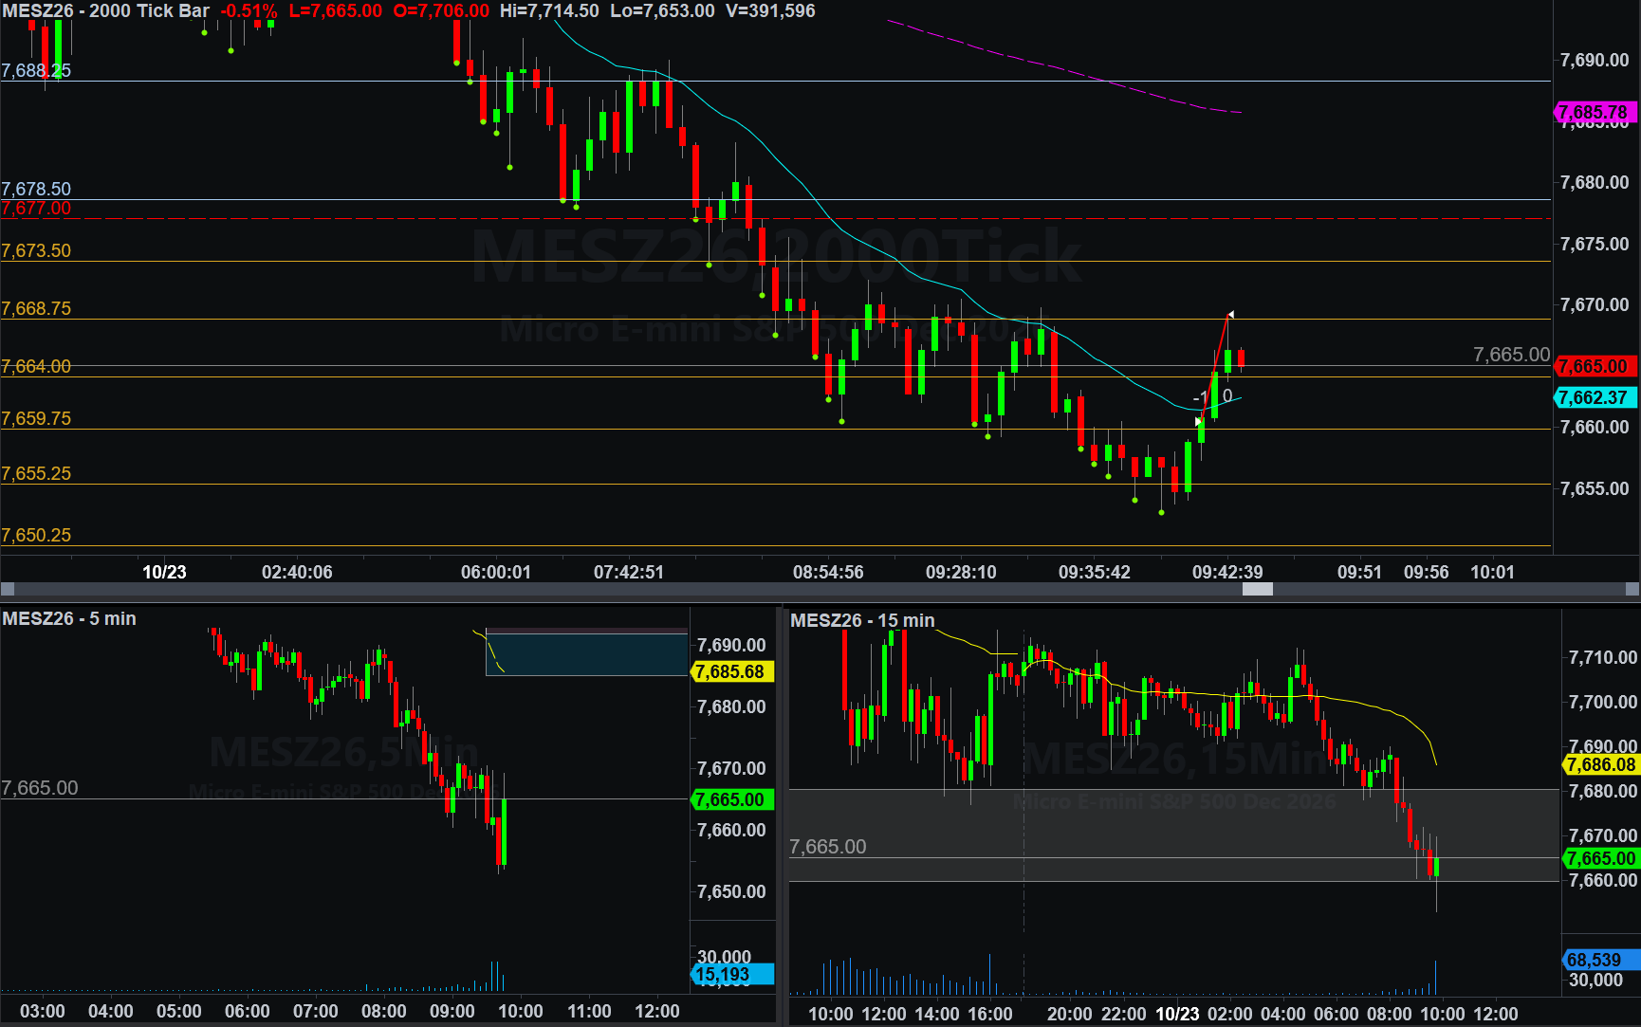Click the blue 68,539 volume tag
The width and height of the screenshot is (1641, 1027).
click(1602, 960)
